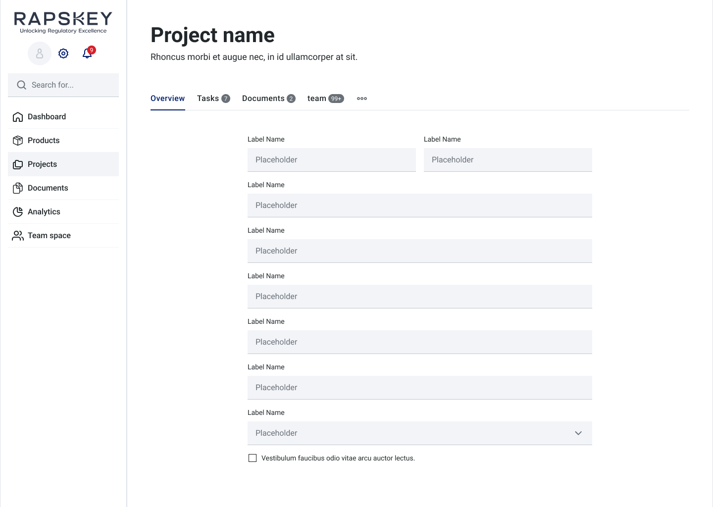Screen dimensions: 713x507
Task: Click the Documents file icon in sidebar
Action: point(18,188)
